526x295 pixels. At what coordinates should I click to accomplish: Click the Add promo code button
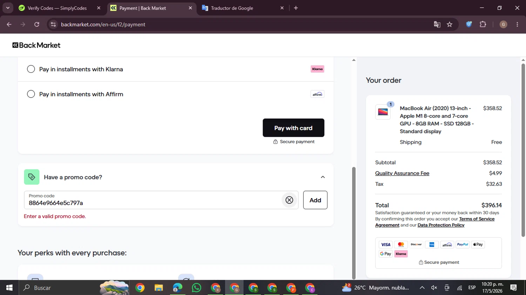click(x=315, y=200)
